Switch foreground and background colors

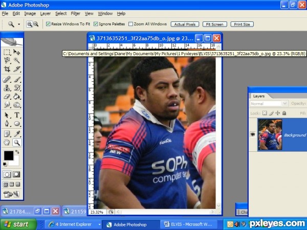pyautogui.click(x=17, y=152)
